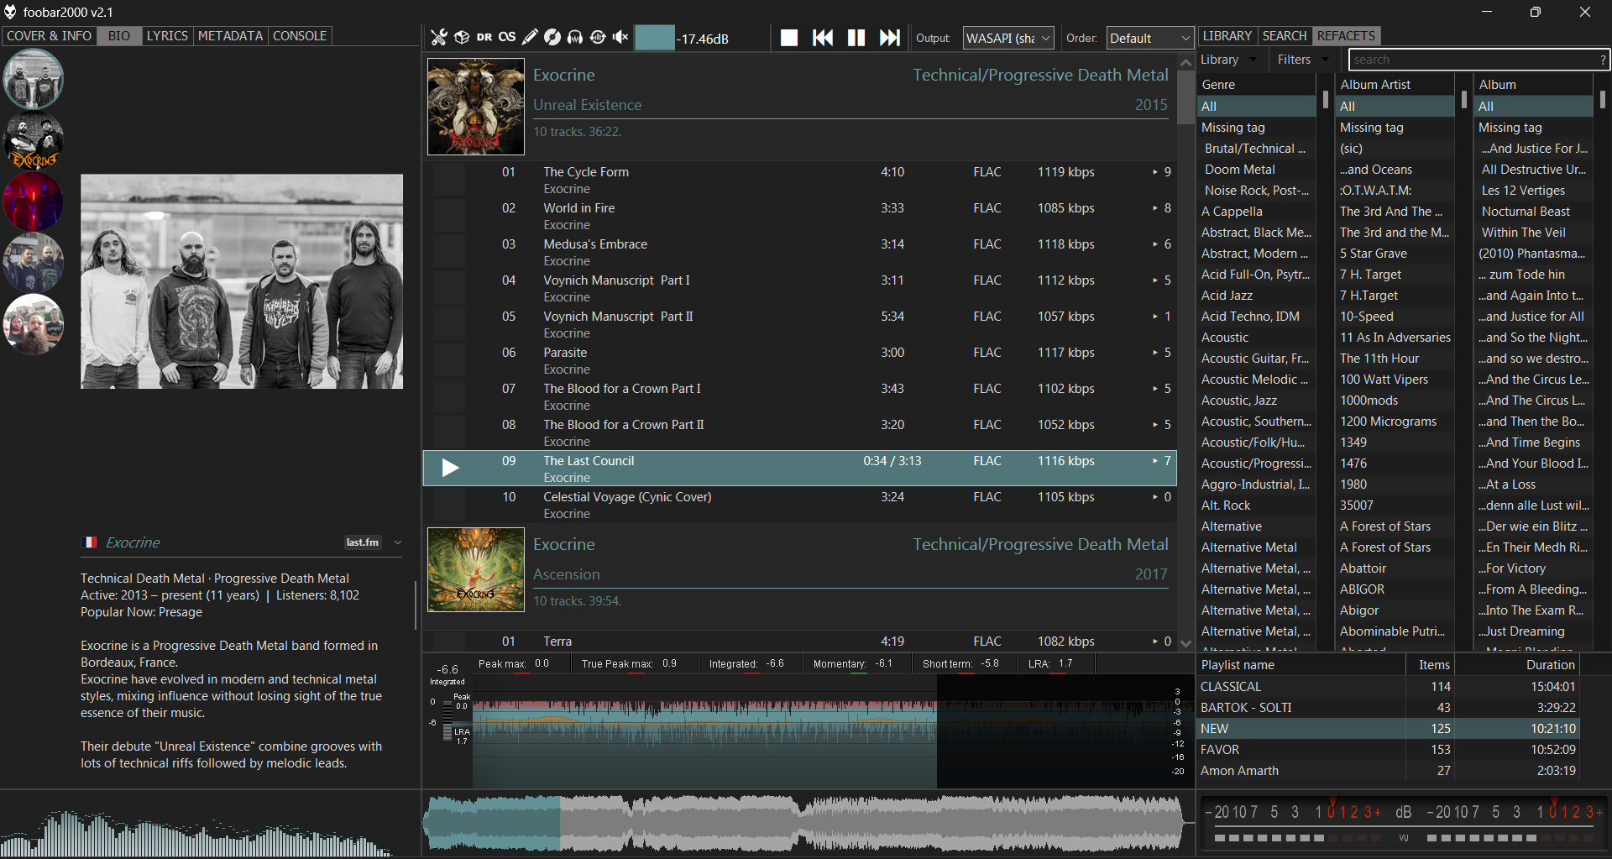Expand the Filters dropdown
Image resolution: width=1612 pixels, height=859 pixels.
[x=1302, y=60]
